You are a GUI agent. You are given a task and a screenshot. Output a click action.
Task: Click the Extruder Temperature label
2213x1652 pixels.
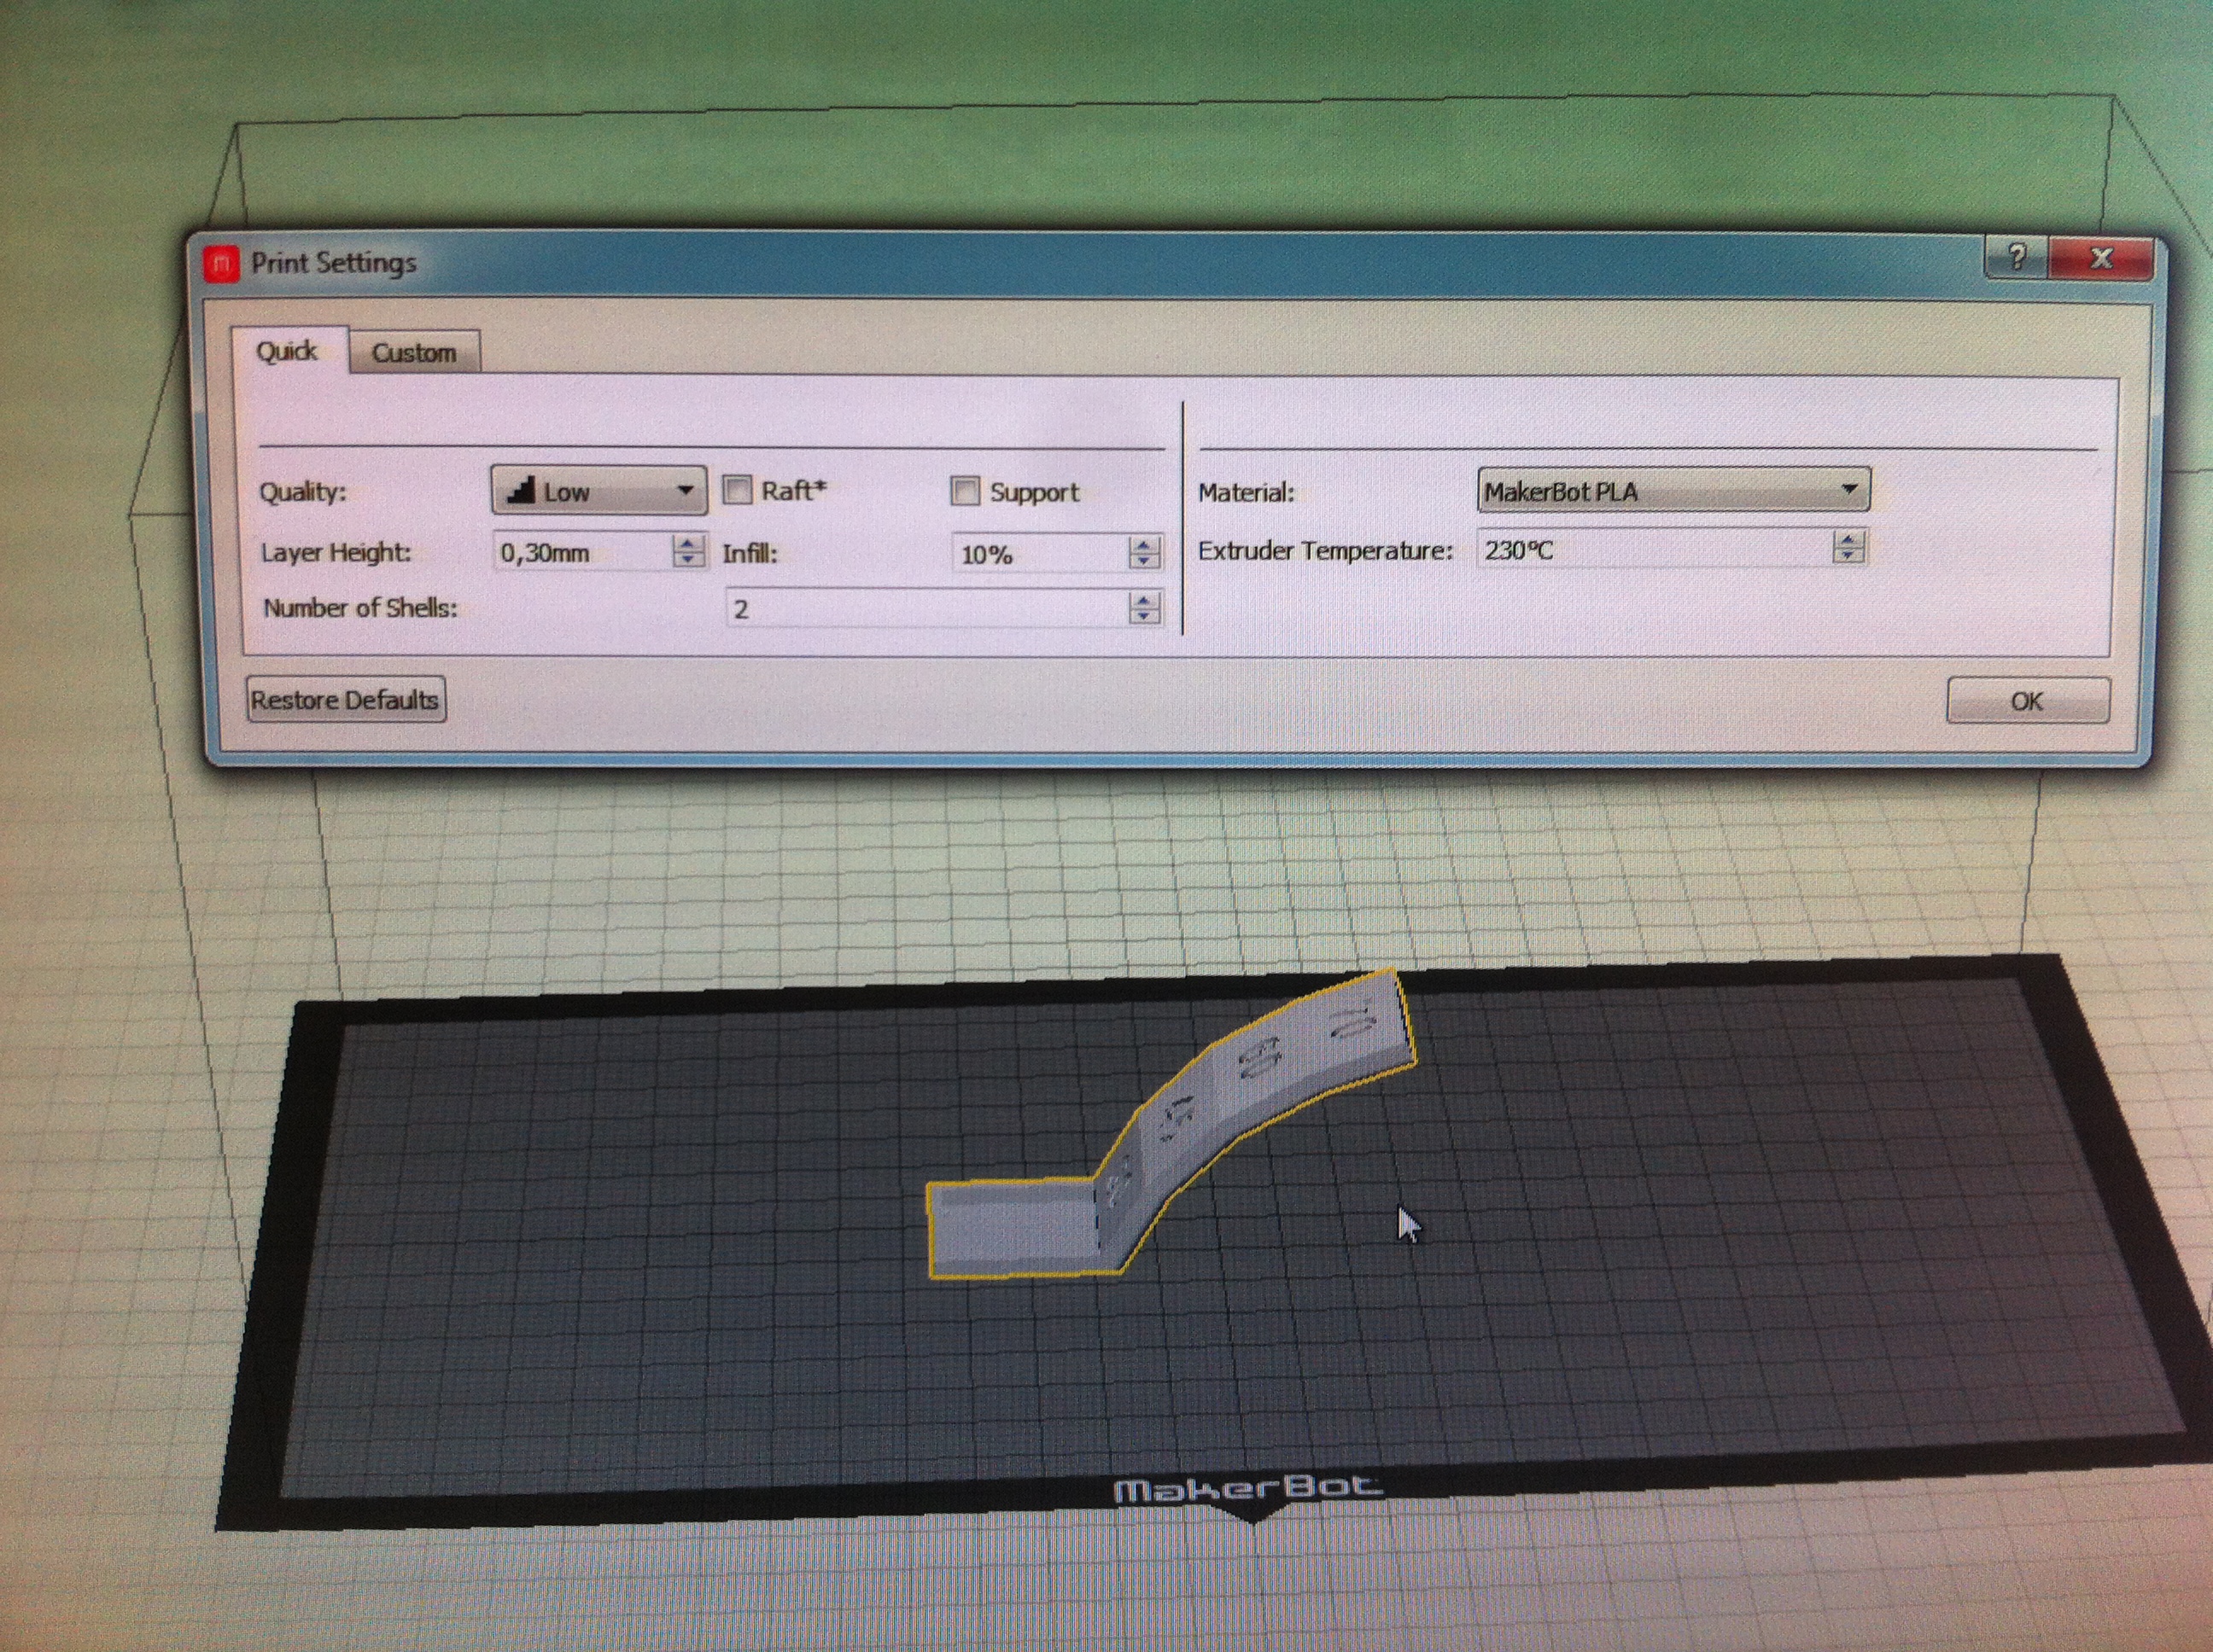click(1324, 551)
